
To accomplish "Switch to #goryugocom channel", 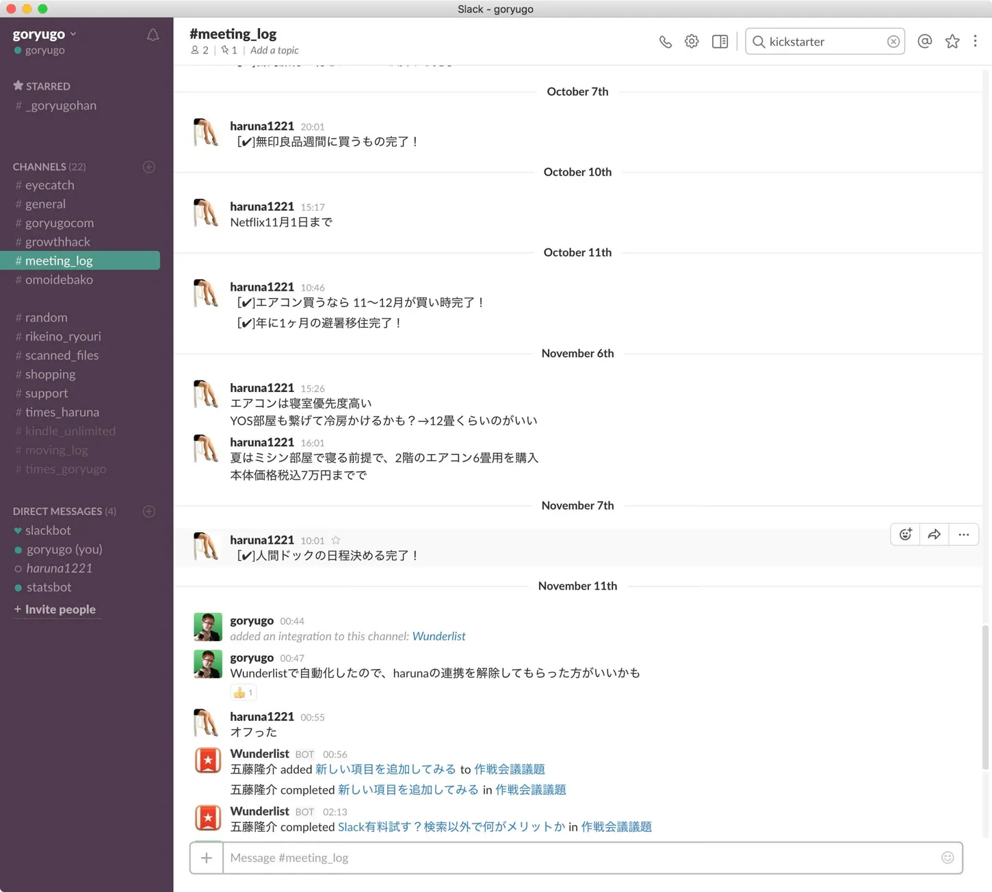I will [x=55, y=223].
